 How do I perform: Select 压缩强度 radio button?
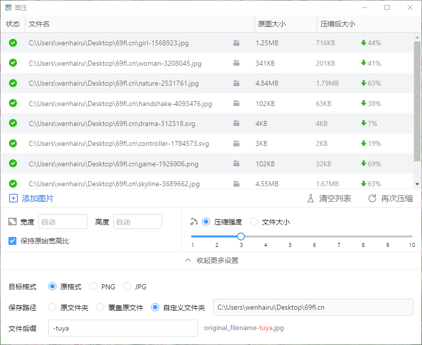[206, 222]
